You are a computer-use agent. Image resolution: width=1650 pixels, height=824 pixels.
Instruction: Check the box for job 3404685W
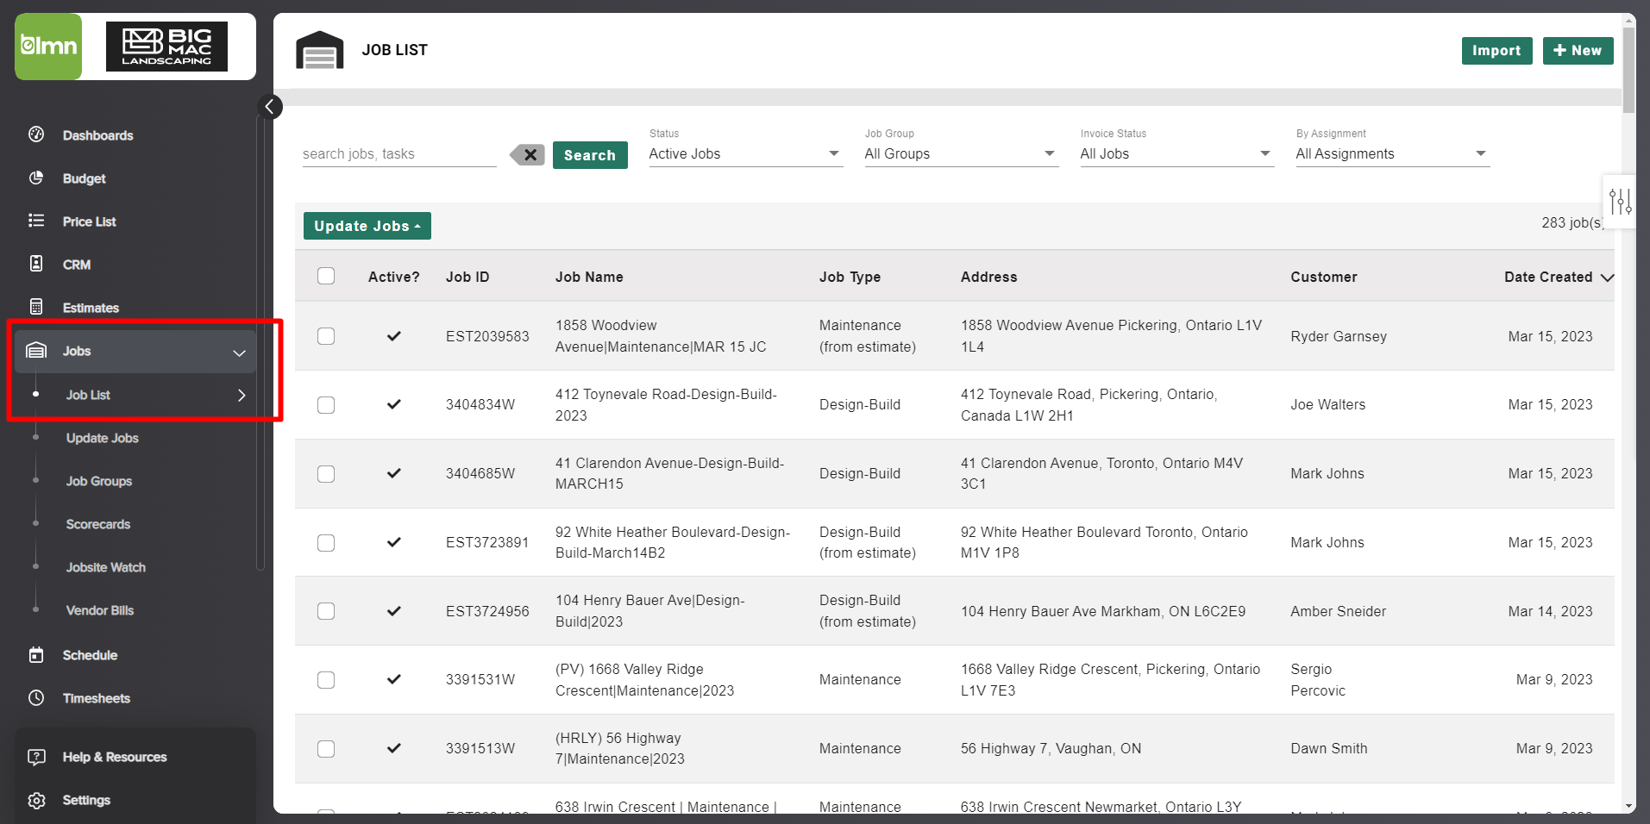326,474
